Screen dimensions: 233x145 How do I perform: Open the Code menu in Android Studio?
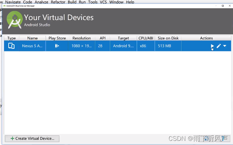coord(28,2)
